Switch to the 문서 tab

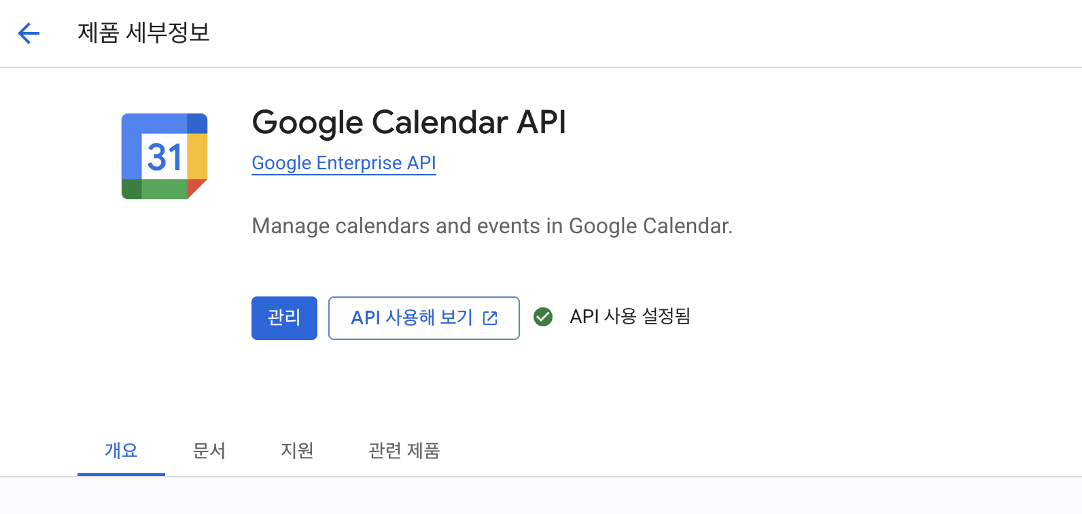click(x=209, y=451)
